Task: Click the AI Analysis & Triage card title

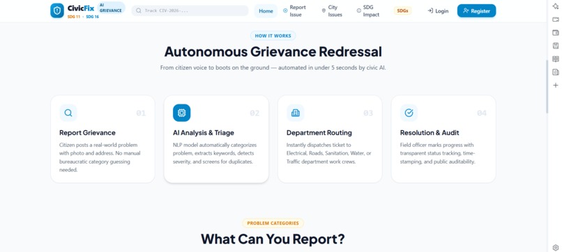Action: click(x=203, y=133)
